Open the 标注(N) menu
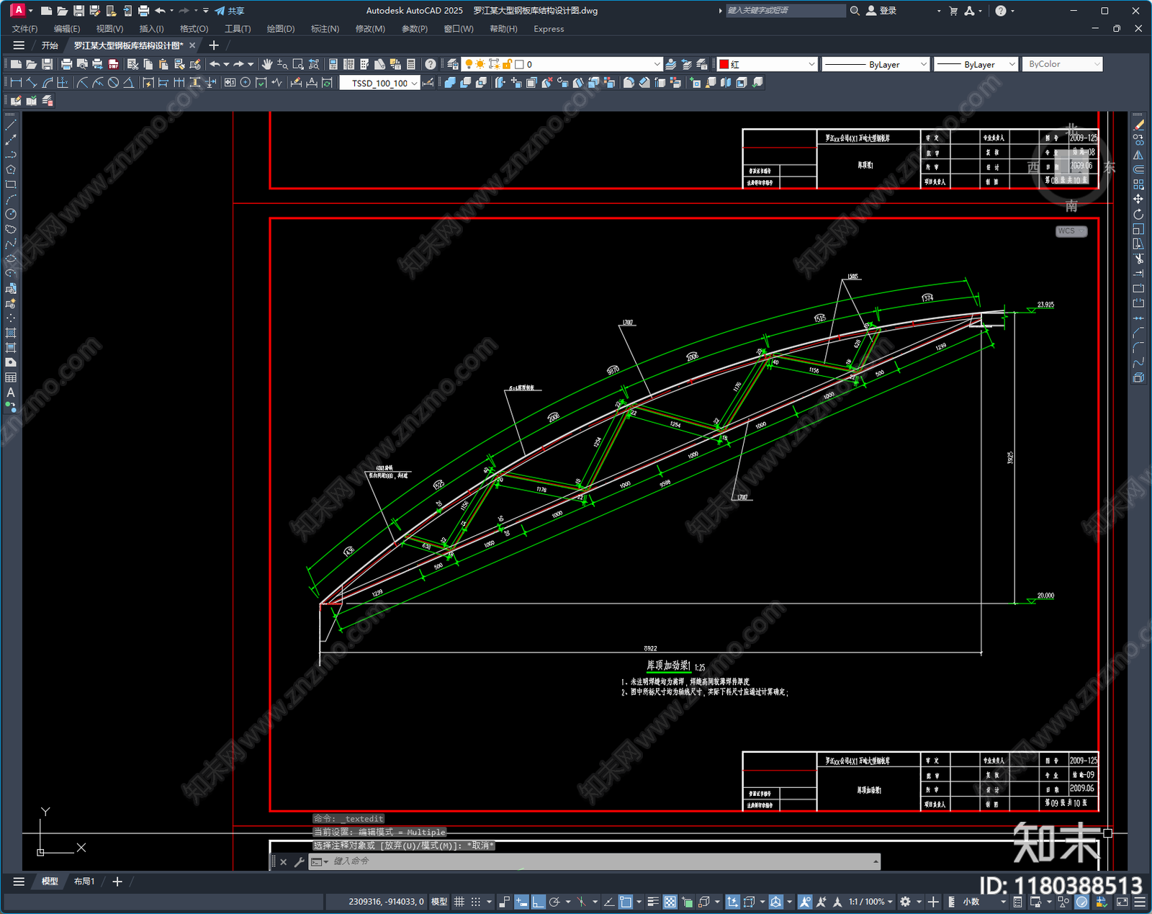 [x=325, y=29]
